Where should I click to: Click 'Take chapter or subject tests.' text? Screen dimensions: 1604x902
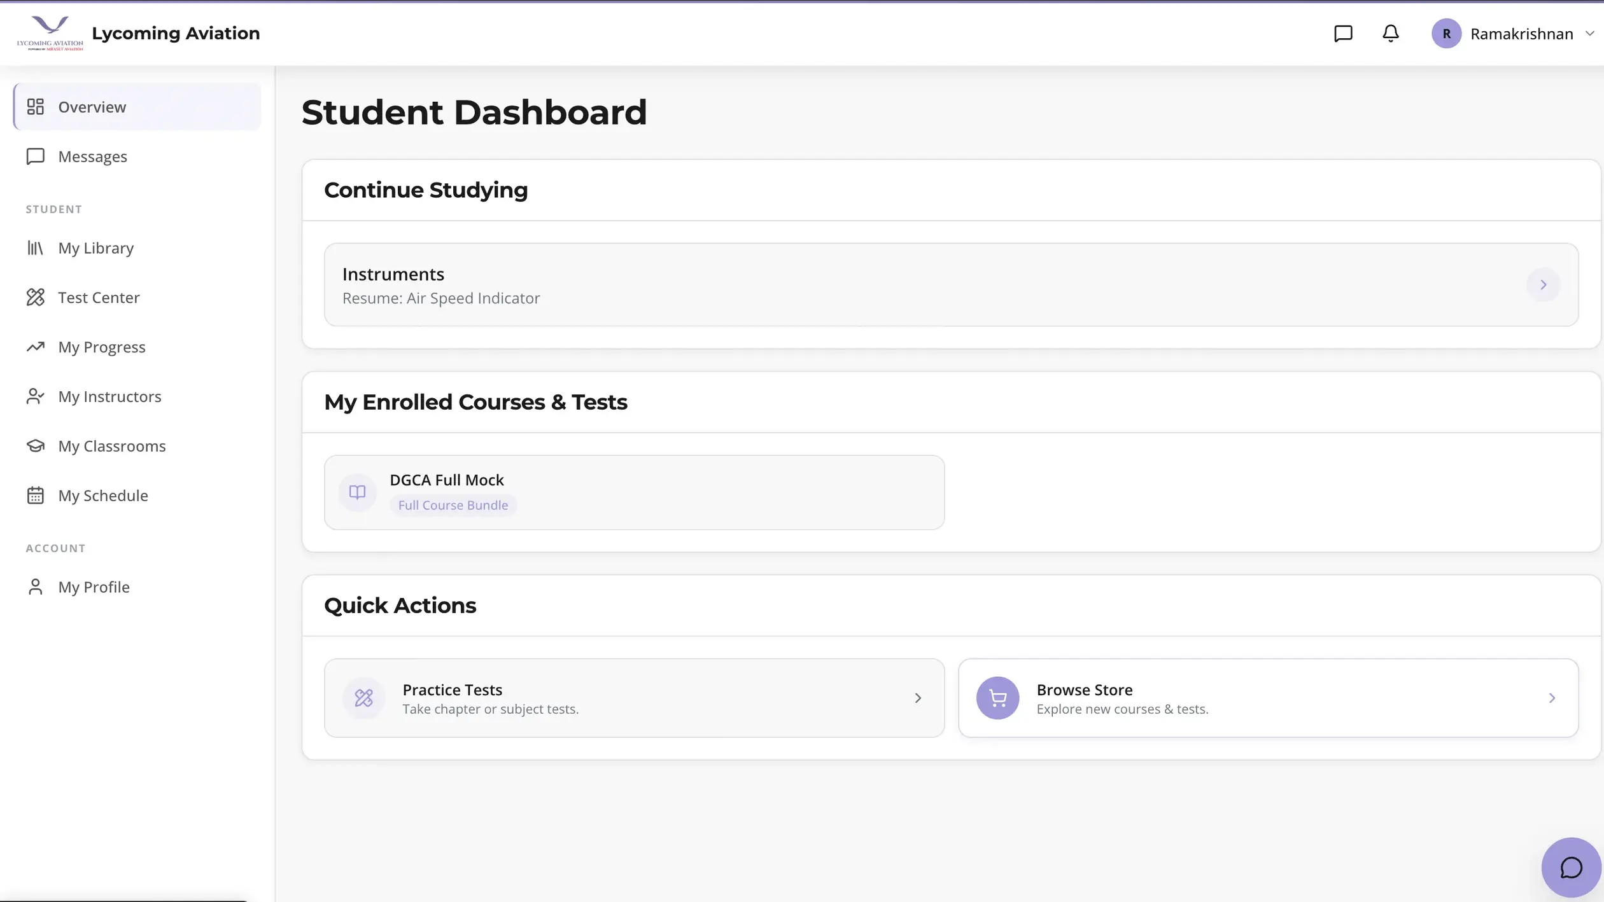[490, 709]
